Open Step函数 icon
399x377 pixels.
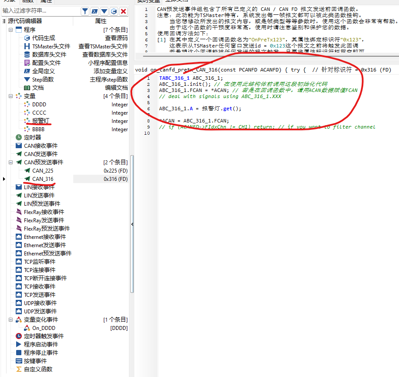pyautogui.click(x=27, y=79)
